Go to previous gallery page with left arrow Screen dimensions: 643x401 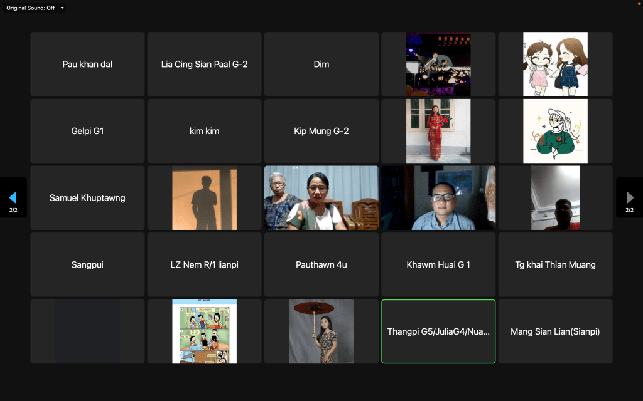(13, 198)
